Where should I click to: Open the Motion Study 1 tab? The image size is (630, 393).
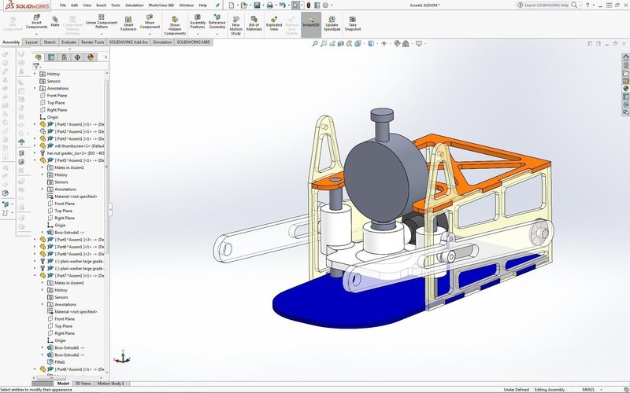pyautogui.click(x=111, y=384)
